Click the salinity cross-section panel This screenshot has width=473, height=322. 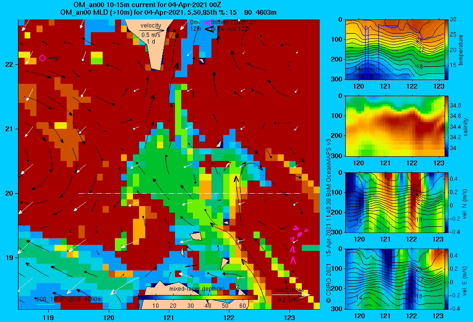[394, 126]
